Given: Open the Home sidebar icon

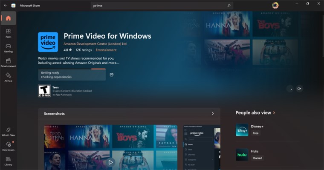Looking at the screenshot, I should 8,18.
